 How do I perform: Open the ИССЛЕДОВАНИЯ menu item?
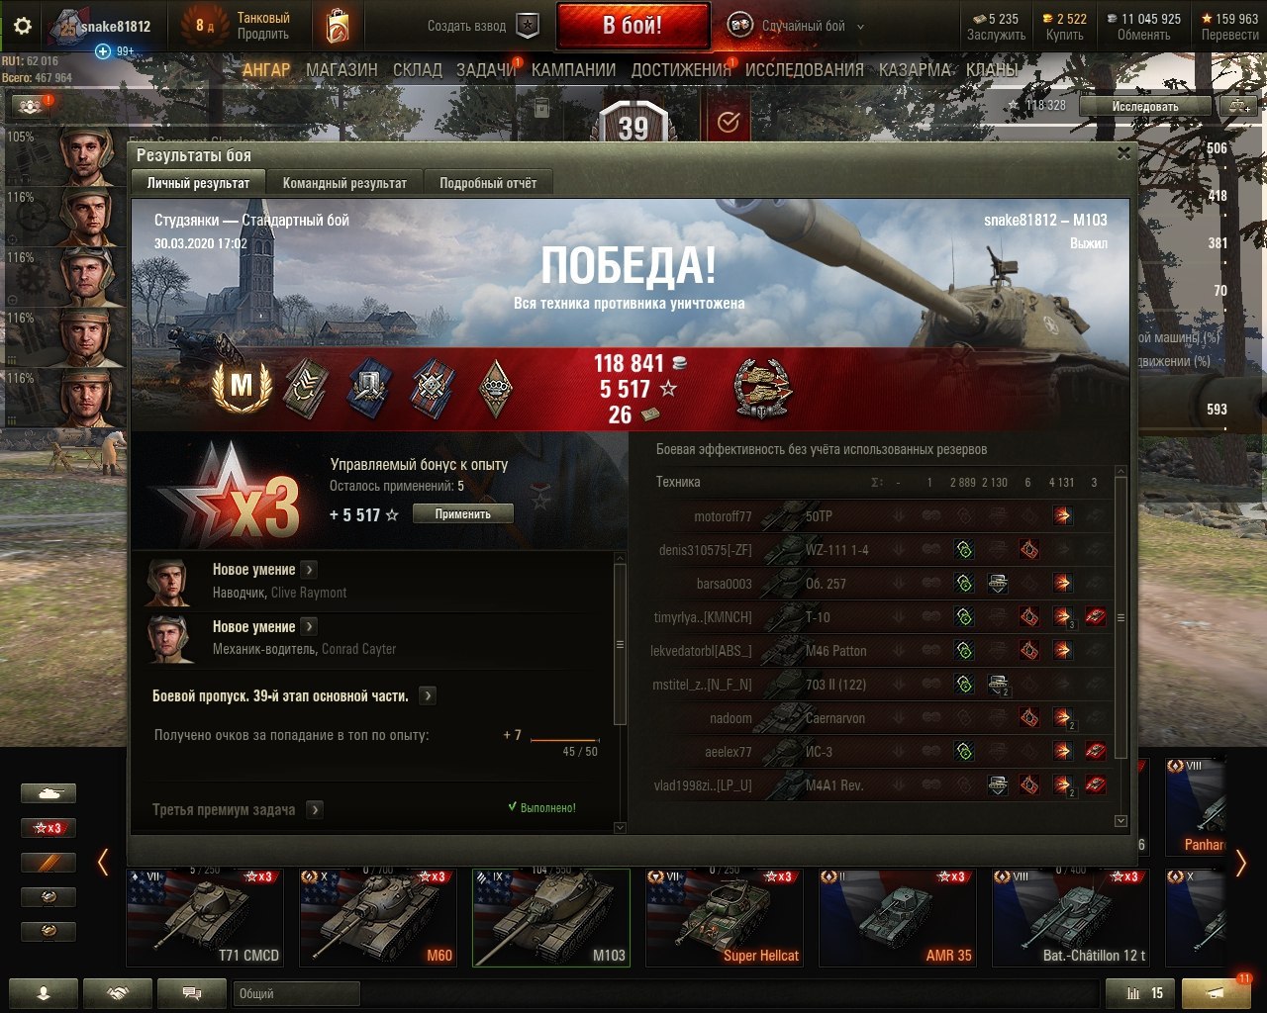[x=804, y=69]
